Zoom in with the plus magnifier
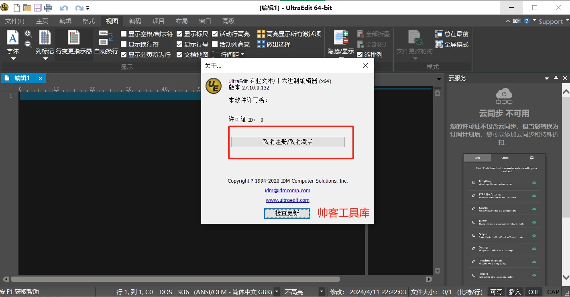This screenshot has width=570, height=297. tap(28, 34)
